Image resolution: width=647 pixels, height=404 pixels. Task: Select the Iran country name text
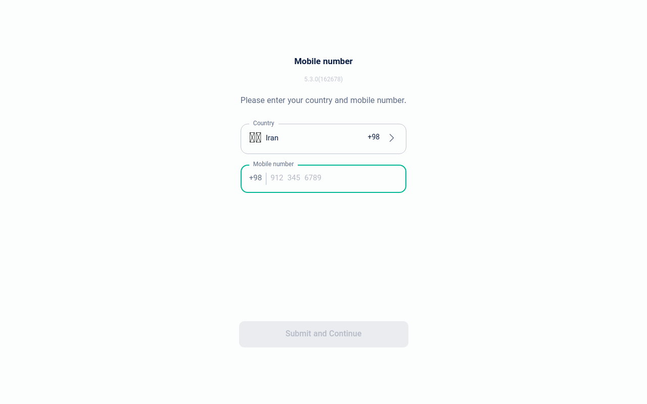(x=272, y=138)
